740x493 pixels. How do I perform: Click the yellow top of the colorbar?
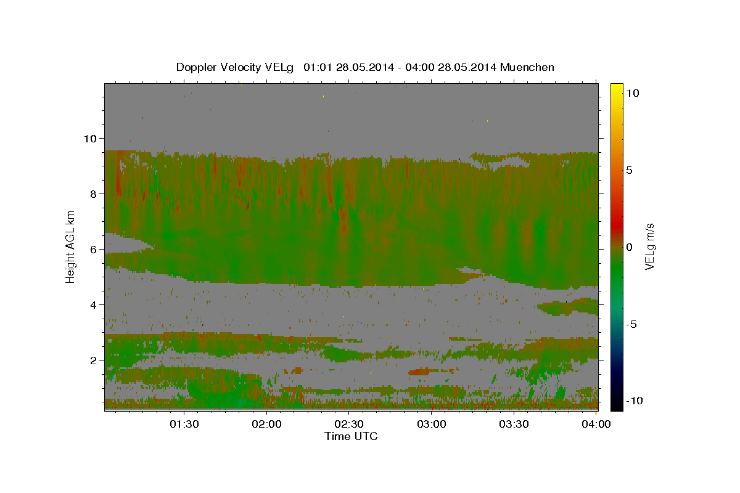click(x=617, y=89)
